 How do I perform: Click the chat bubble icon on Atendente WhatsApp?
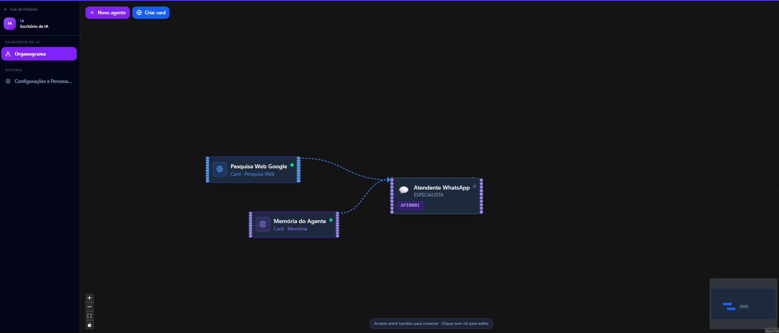coord(404,190)
